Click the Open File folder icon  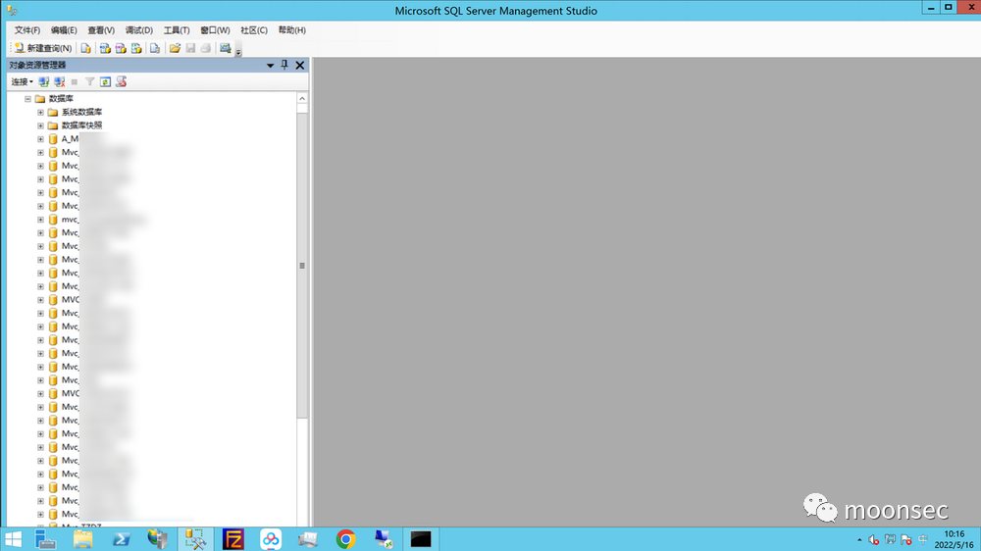pos(175,48)
